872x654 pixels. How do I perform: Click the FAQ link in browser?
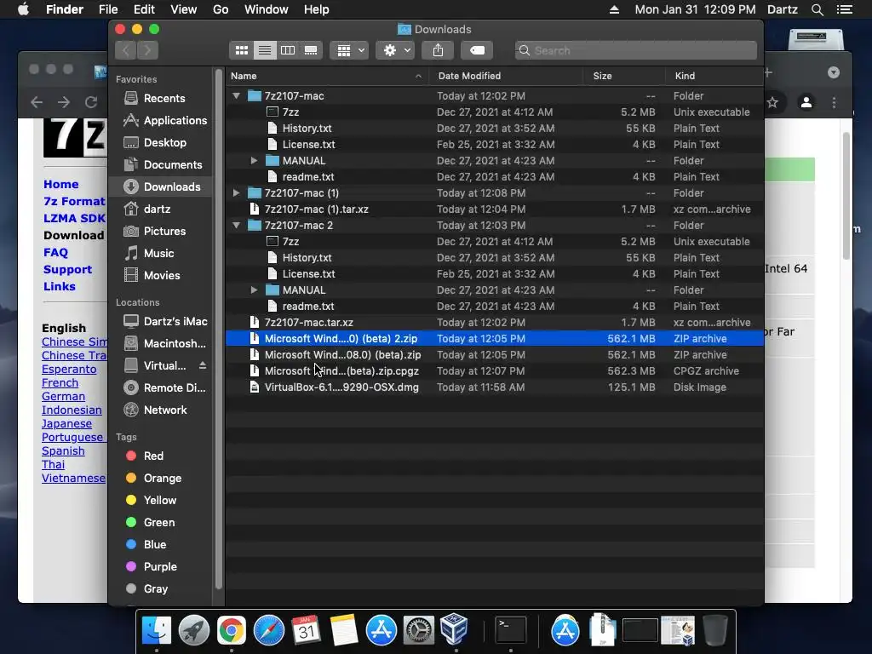click(x=55, y=252)
